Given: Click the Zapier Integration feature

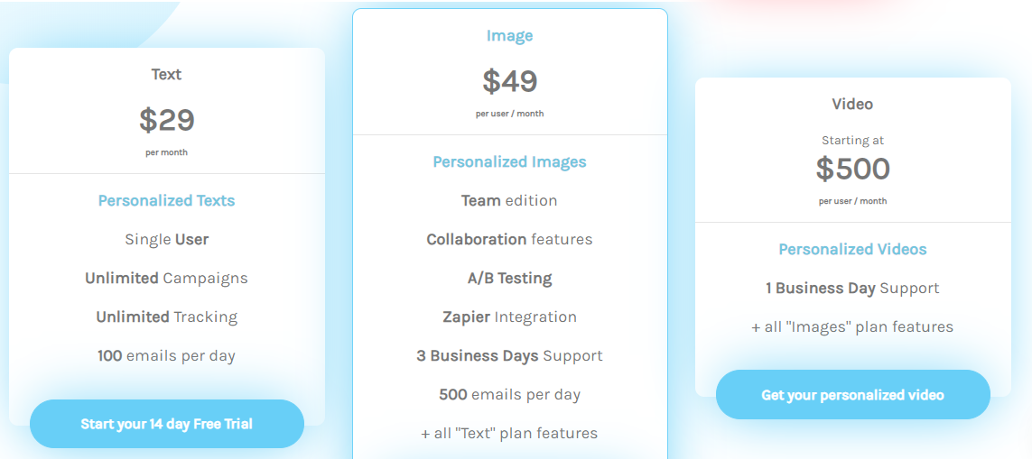Looking at the screenshot, I should coord(509,317).
